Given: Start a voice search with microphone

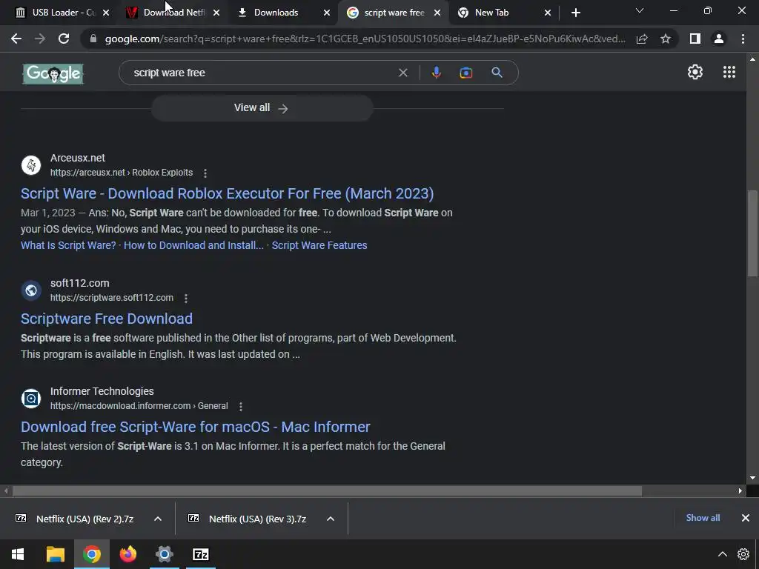Looking at the screenshot, I should (x=436, y=73).
